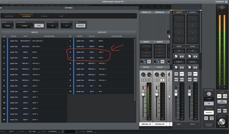229x134 pixels.
Task: Open the # Inputs dropdown showing 20
Action: [52, 26]
